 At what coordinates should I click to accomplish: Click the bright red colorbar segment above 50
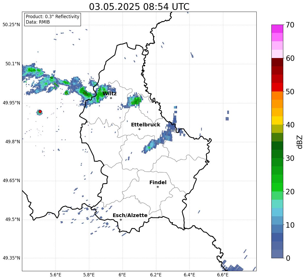click(x=277, y=87)
